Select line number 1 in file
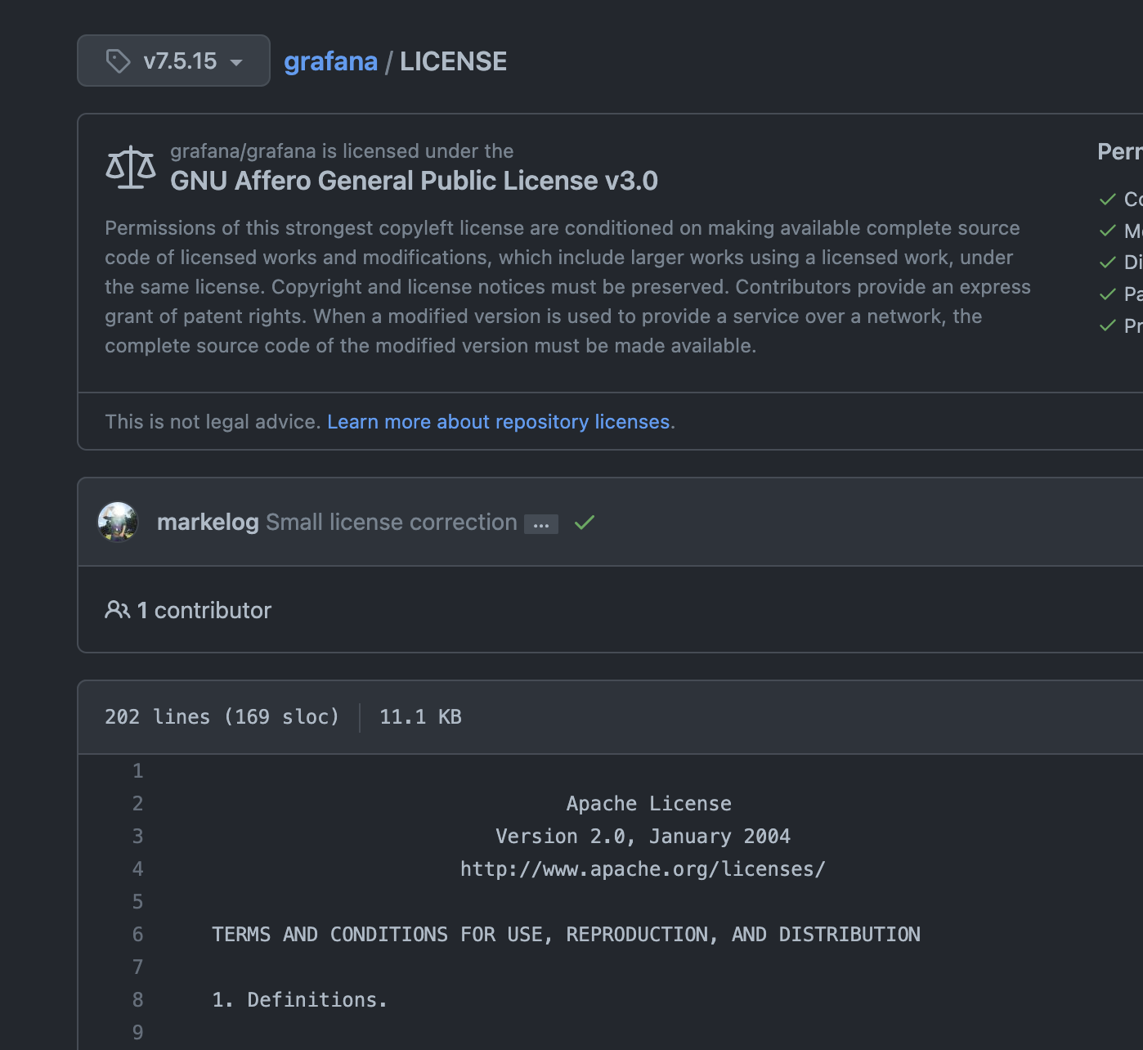This screenshot has height=1050, width=1143. (137, 770)
